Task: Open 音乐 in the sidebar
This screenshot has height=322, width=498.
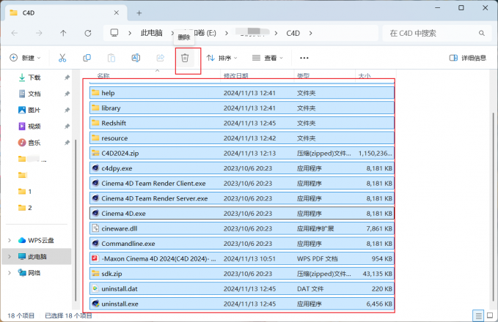Action: pyautogui.click(x=34, y=143)
